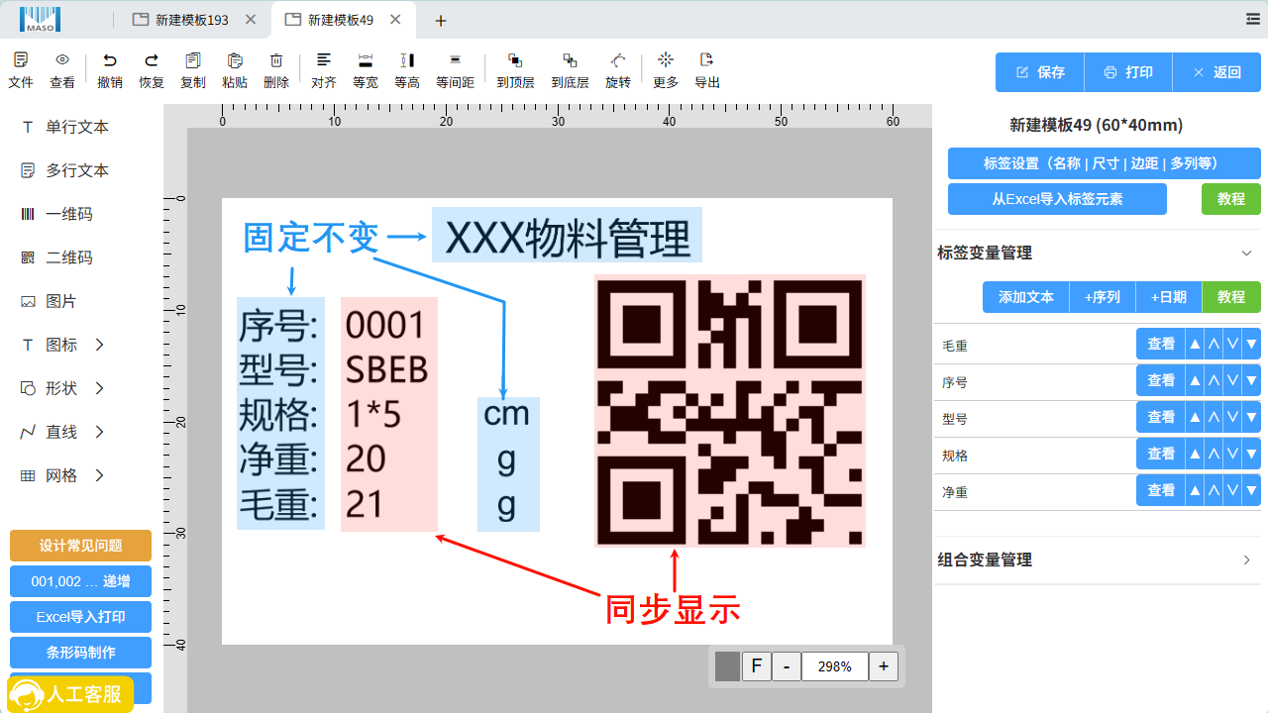Open the 设计常见问题 FAQ button

(80, 546)
